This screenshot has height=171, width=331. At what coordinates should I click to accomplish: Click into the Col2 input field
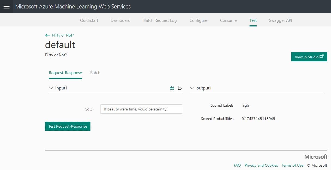(141, 109)
